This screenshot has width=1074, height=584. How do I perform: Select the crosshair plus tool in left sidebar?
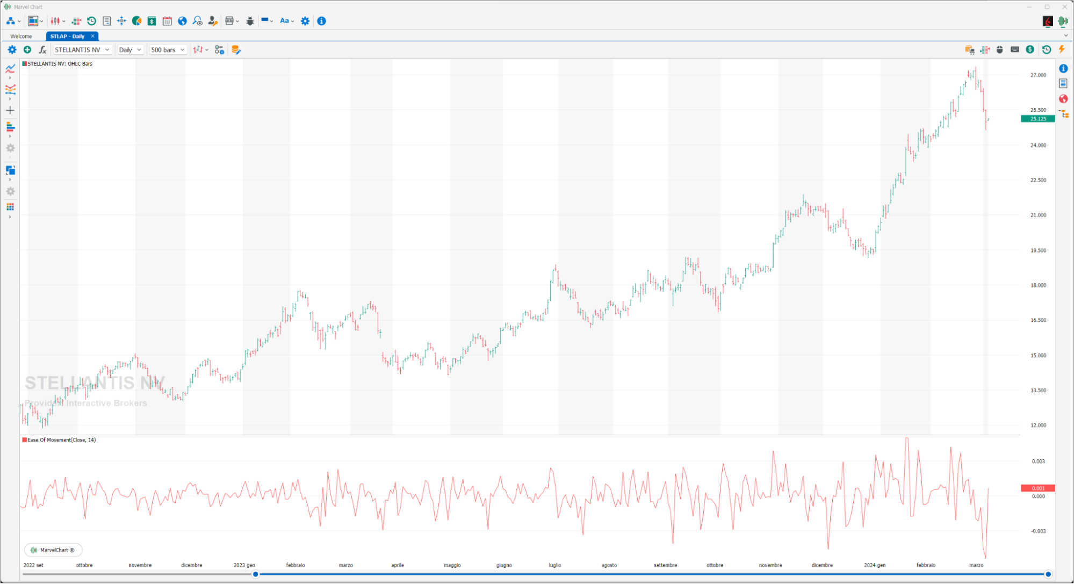10,110
